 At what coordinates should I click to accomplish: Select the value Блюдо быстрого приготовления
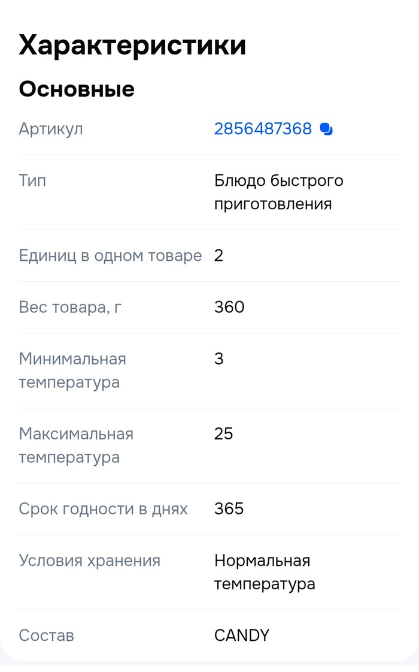point(278,192)
